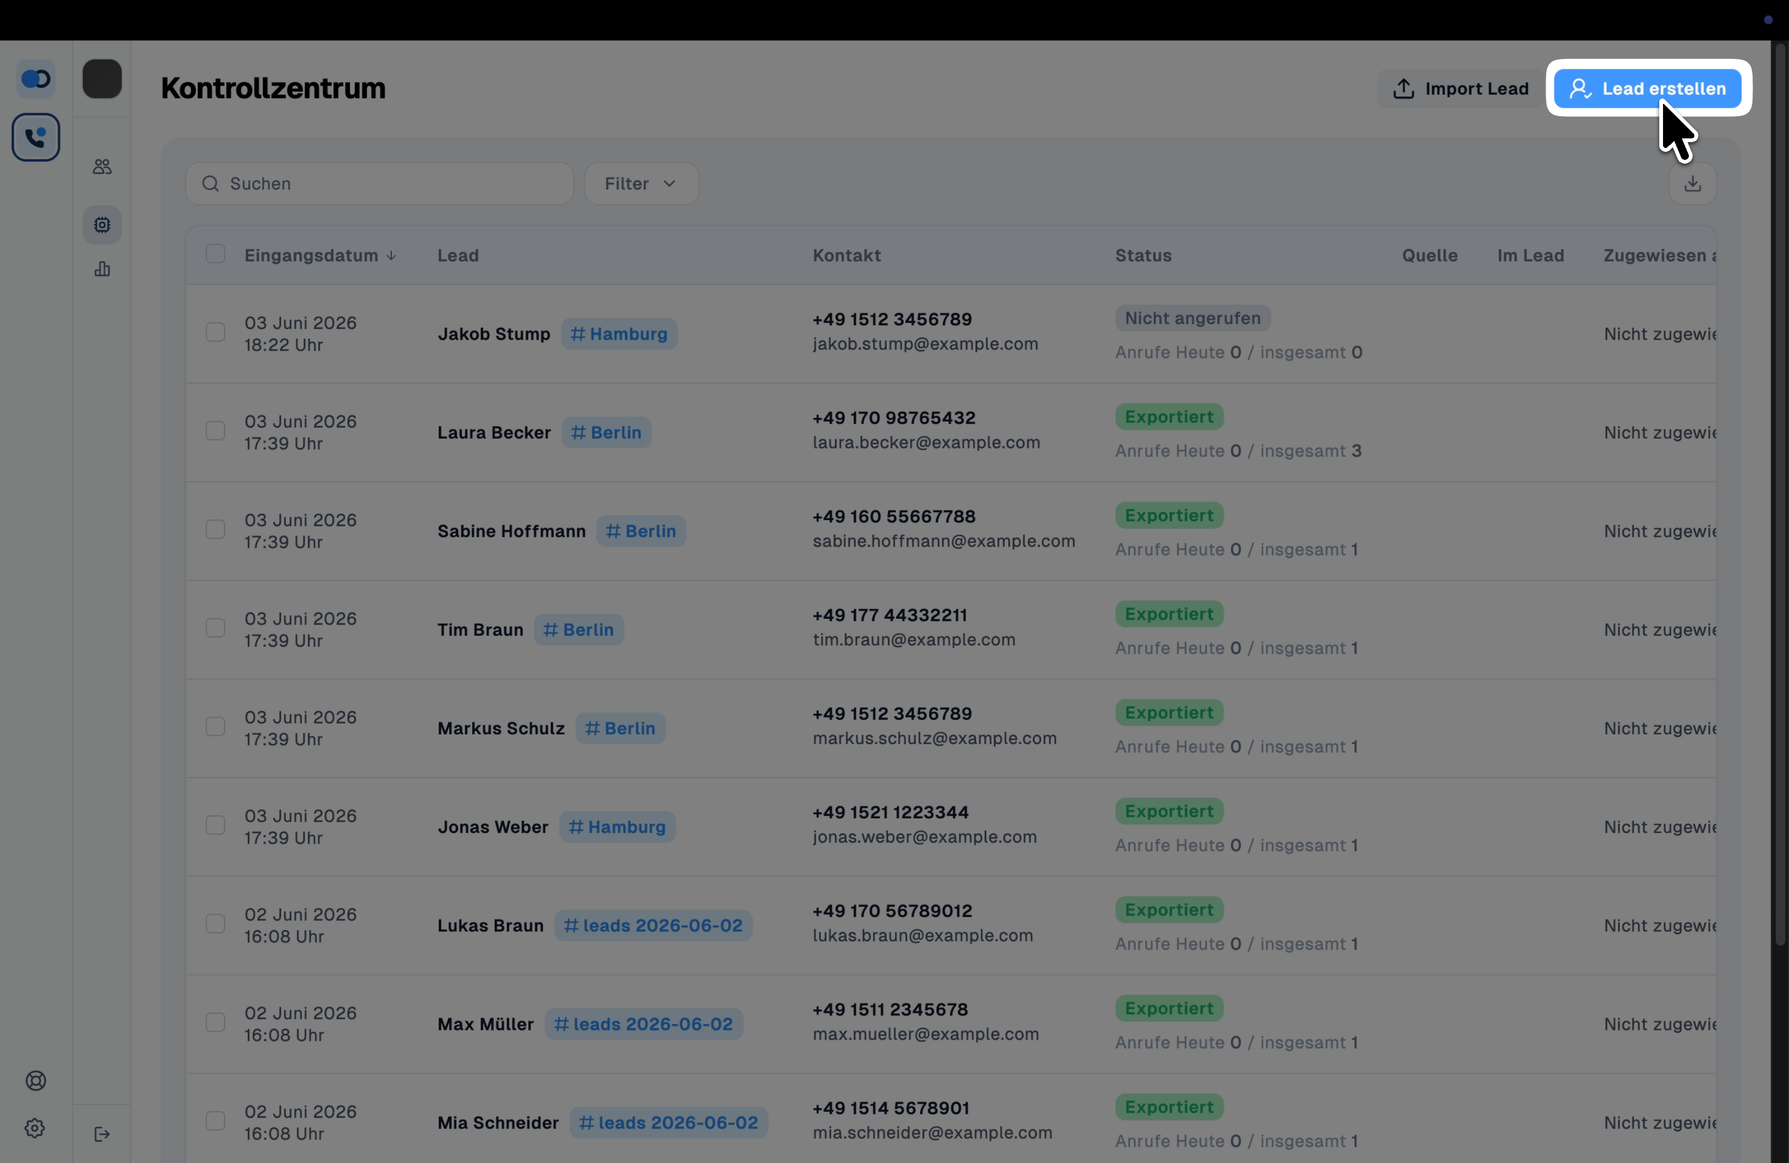The image size is (1789, 1163).
Task: Click Tim Braun's Berlin tag
Action: (578, 630)
